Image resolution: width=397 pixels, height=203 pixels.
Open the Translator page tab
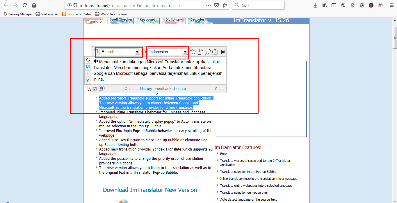coord(95,21)
